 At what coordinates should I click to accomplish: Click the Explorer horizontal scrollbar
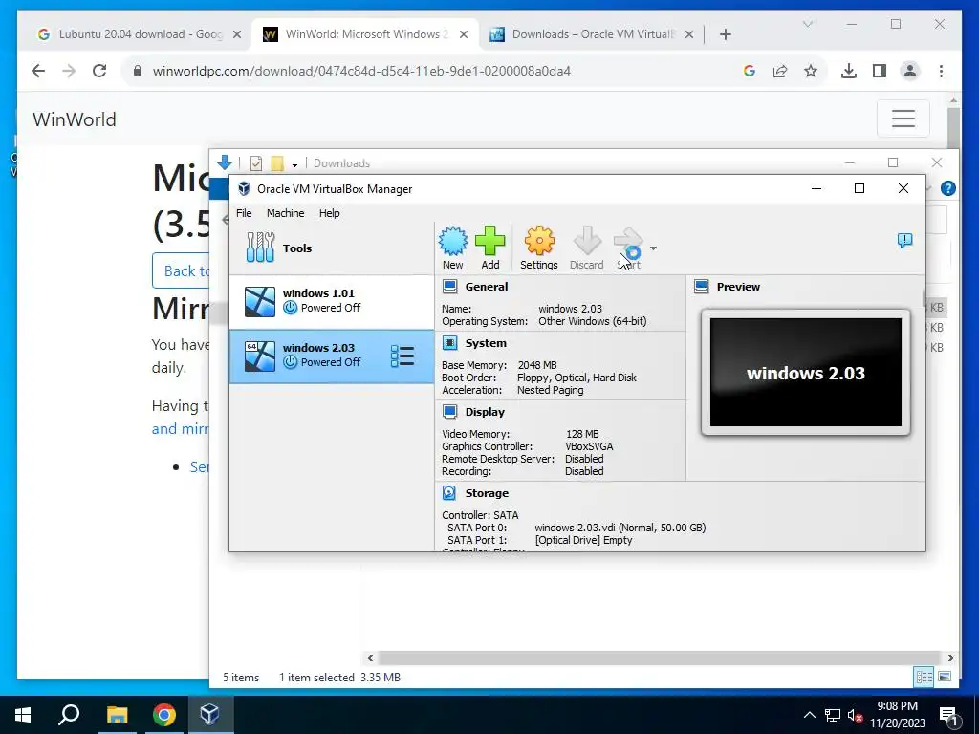tap(660, 658)
